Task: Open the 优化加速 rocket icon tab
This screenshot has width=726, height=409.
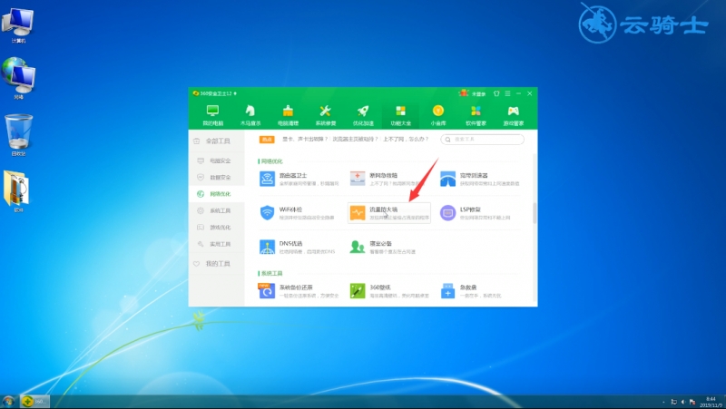Action: pyautogui.click(x=363, y=115)
